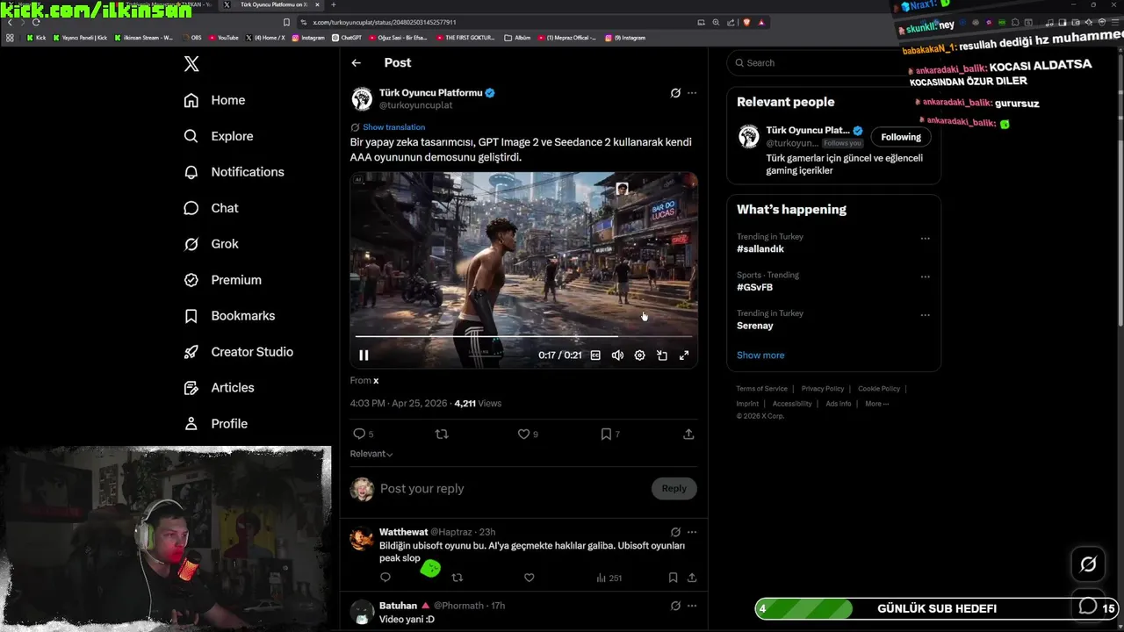Open Articles in the sidebar

[x=219, y=388]
